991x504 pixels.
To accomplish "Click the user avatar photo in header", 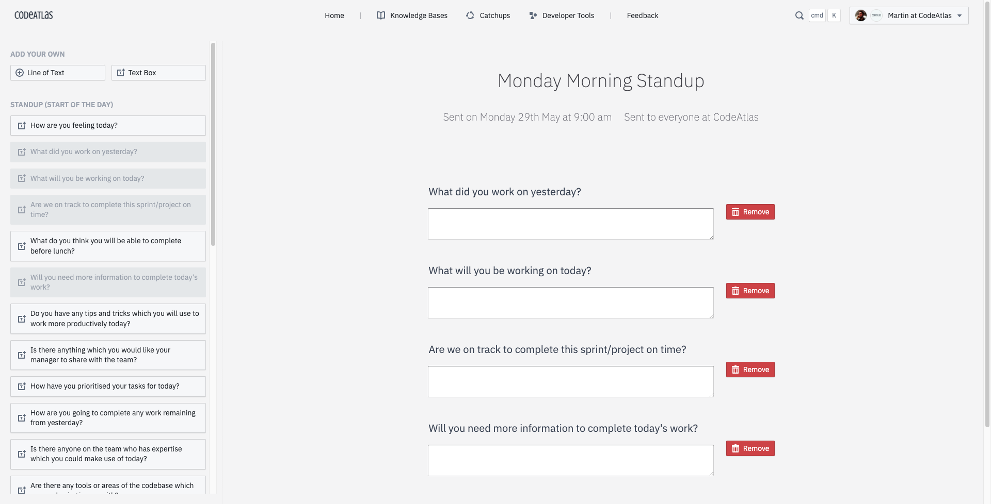I will (860, 15).
